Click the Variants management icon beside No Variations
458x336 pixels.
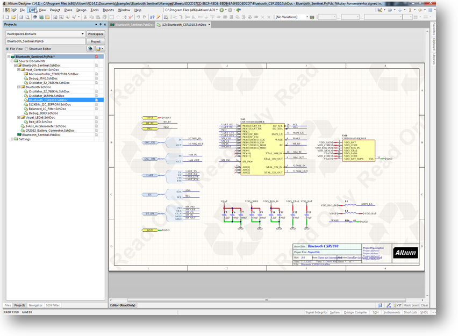(312, 17)
